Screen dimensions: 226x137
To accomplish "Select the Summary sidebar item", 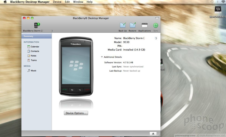I will point(37,36).
